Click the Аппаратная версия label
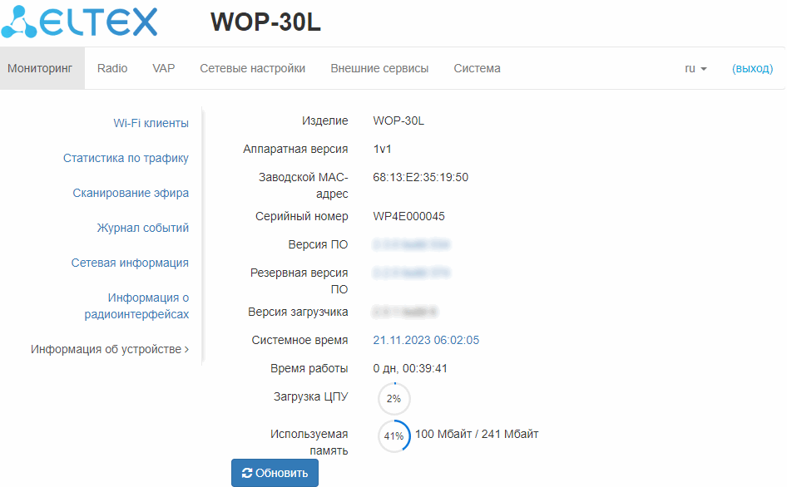 coord(295,149)
